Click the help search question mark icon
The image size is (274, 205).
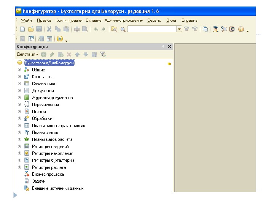click(x=224, y=29)
